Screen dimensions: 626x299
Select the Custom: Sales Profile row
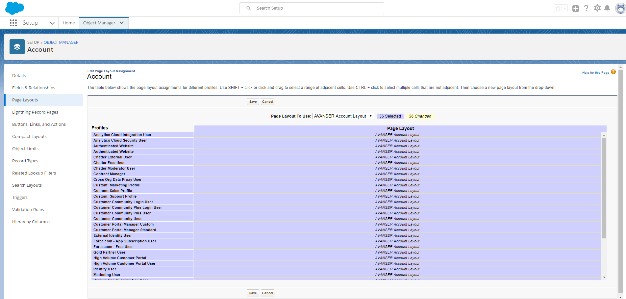[142, 191]
